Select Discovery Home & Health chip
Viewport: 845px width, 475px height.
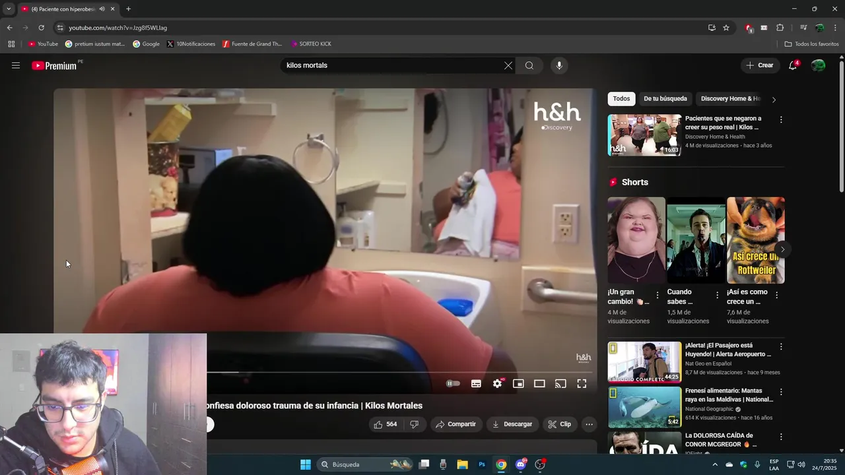(730, 99)
